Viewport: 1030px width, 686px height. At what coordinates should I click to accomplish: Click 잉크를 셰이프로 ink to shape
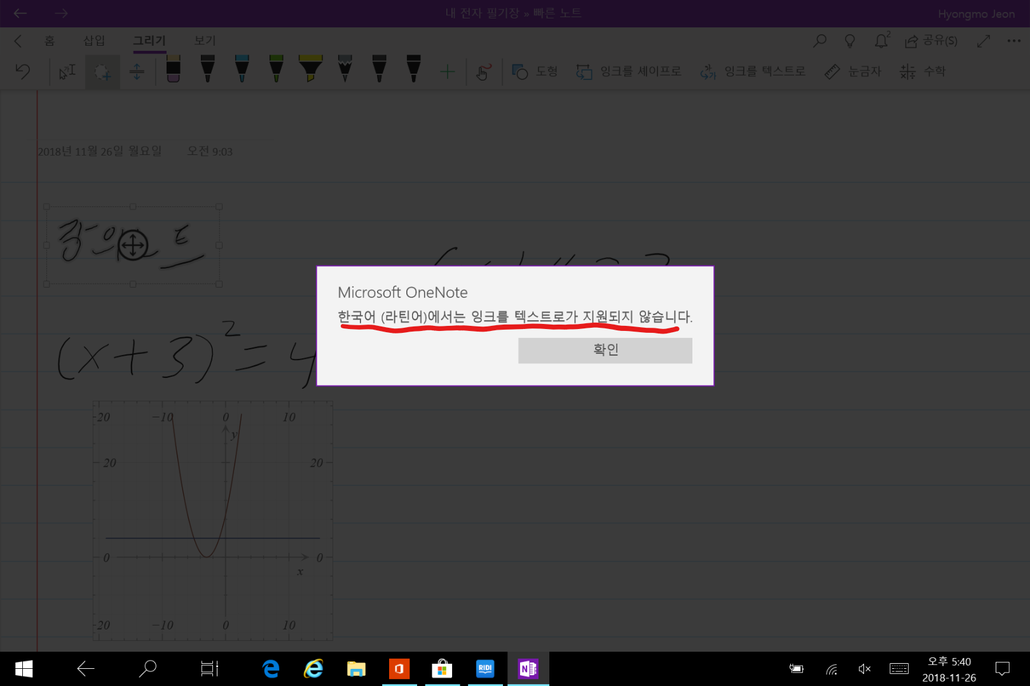point(629,72)
